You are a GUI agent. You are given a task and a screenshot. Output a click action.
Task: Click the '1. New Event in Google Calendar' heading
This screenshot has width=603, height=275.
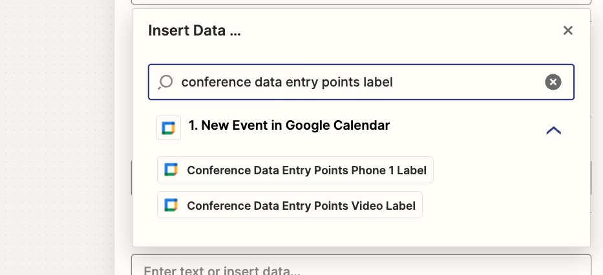tap(289, 125)
